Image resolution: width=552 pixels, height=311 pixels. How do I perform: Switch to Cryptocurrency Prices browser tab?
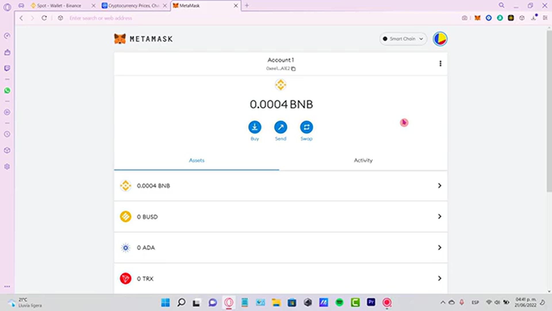coord(133,5)
